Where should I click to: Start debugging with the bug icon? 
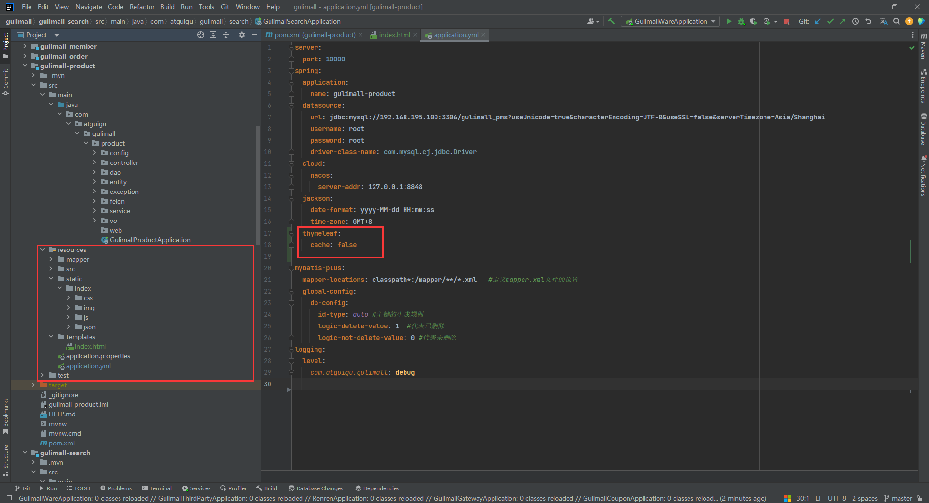coord(741,21)
